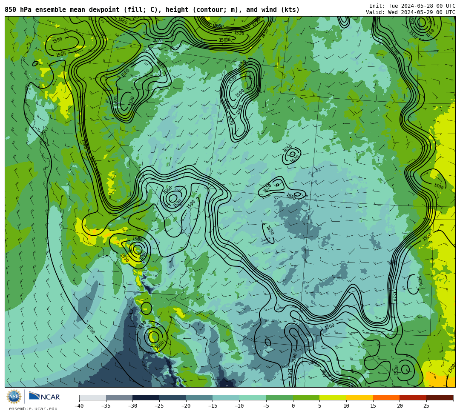Image resolution: width=460 pixels, height=414 pixels.
Task: Click the -15 colorbar tick label
Action: click(213, 406)
